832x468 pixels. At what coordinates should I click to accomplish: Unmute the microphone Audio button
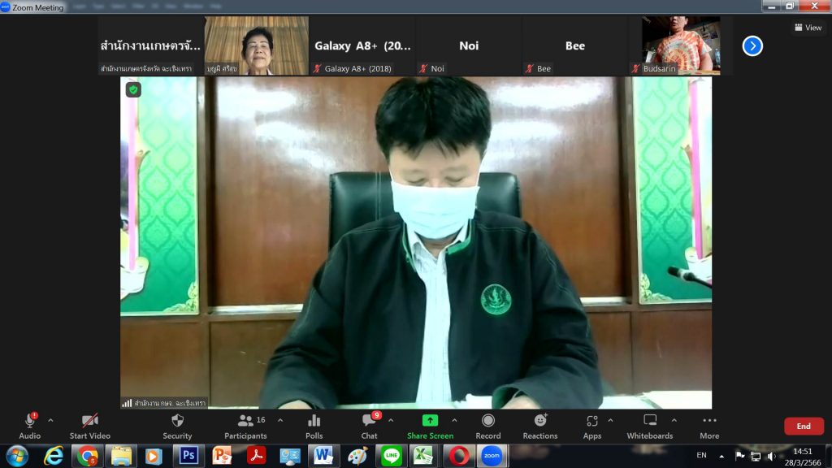pyautogui.click(x=30, y=426)
